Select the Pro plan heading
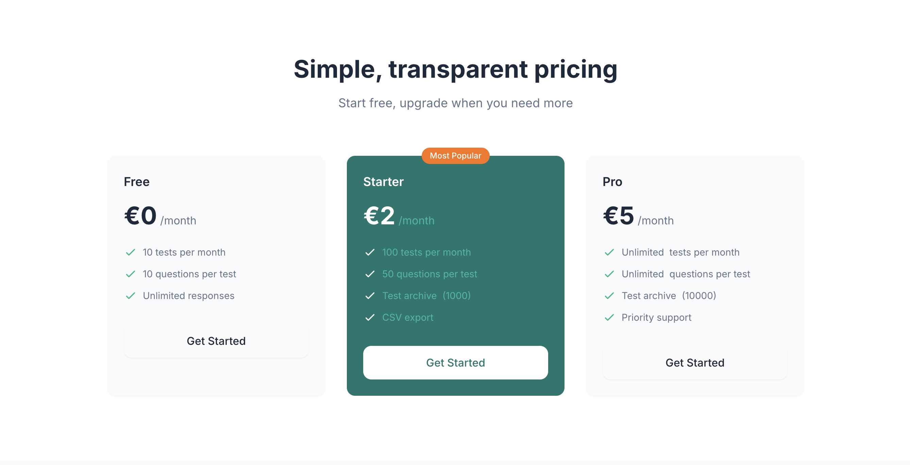This screenshot has height=465, width=910. (612, 182)
